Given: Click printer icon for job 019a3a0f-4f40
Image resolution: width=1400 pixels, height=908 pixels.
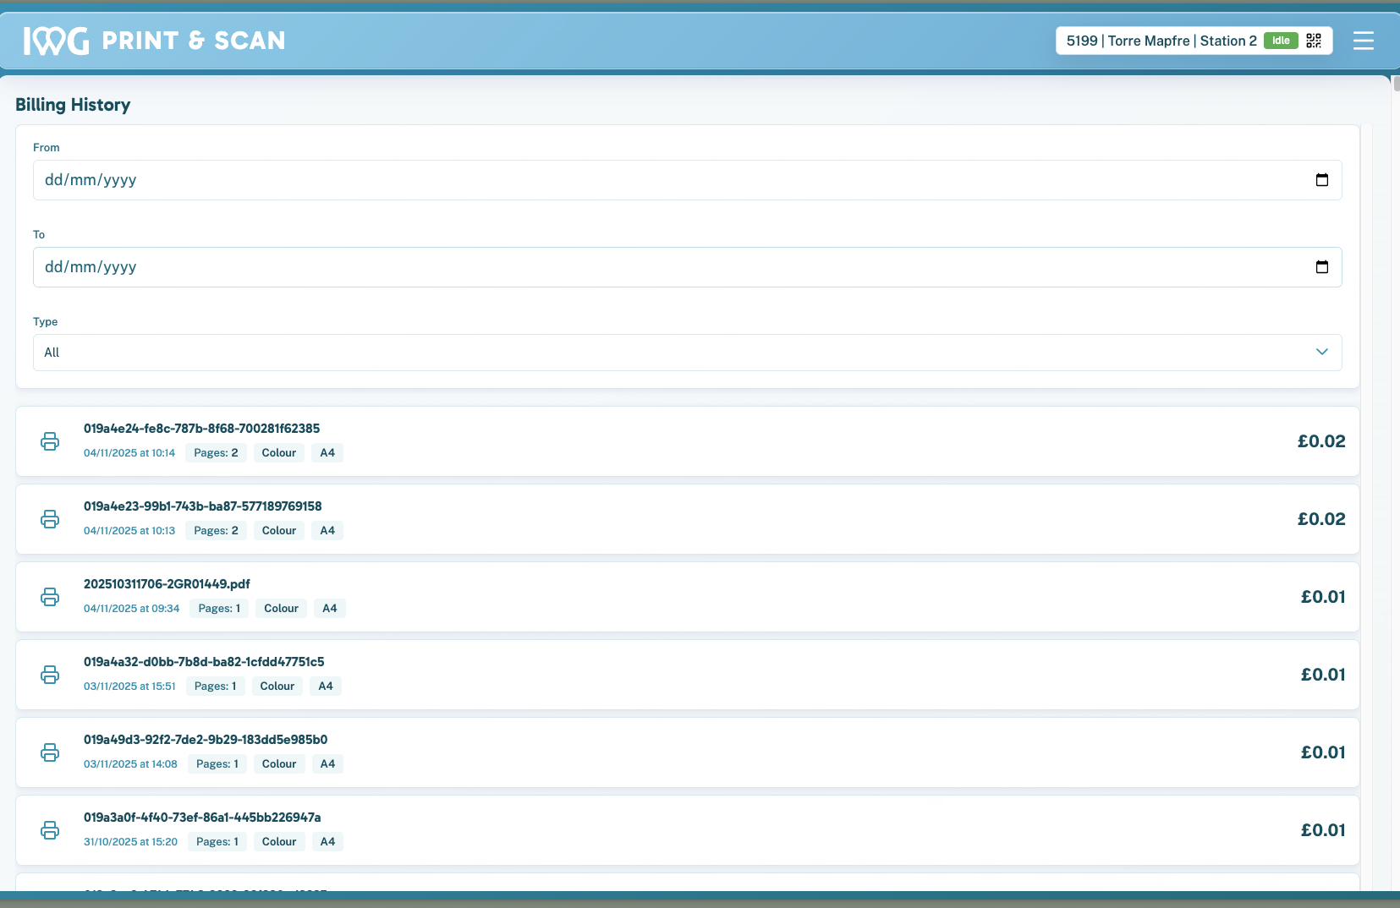Looking at the screenshot, I should coord(50,830).
